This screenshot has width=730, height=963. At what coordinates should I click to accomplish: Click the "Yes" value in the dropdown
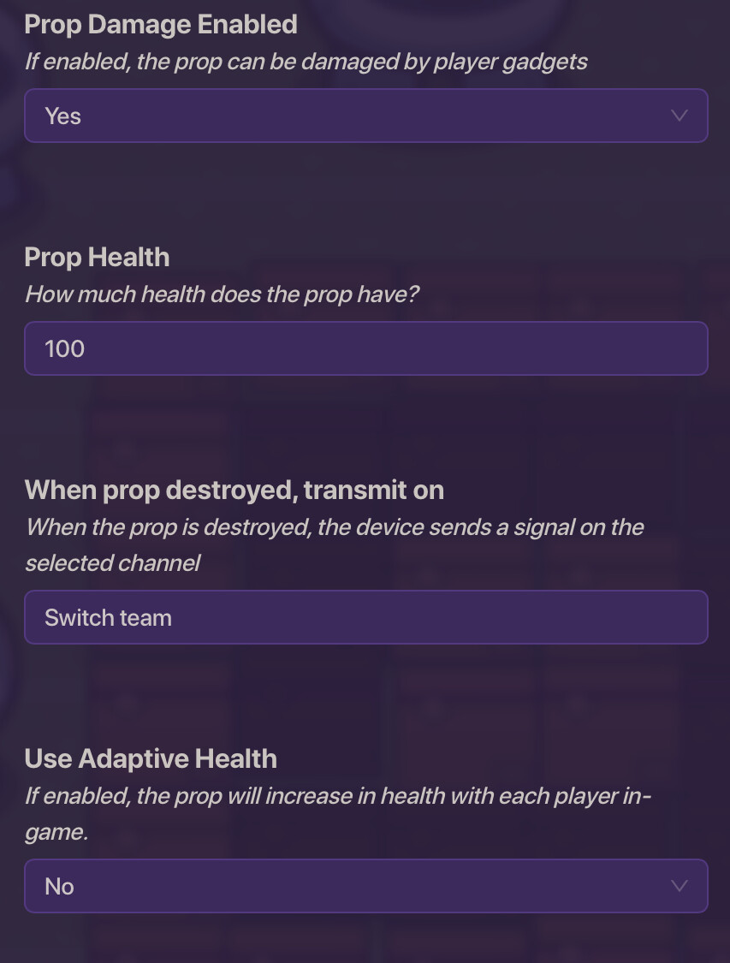tap(63, 116)
